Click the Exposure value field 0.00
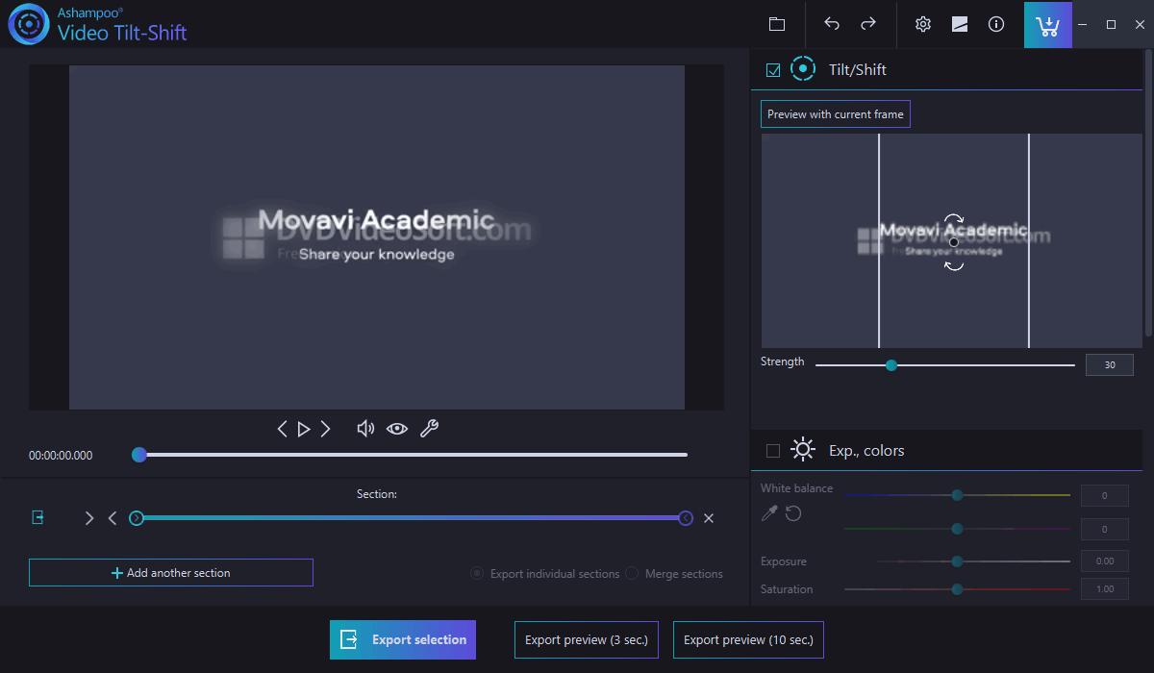Image resolution: width=1154 pixels, height=673 pixels. pyautogui.click(x=1104, y=561)
